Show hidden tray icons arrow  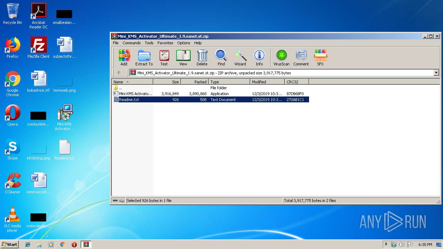coord(386,245)
